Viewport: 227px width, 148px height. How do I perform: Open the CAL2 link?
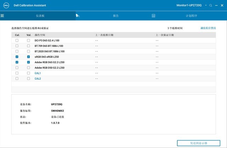[x=38, y=79]
